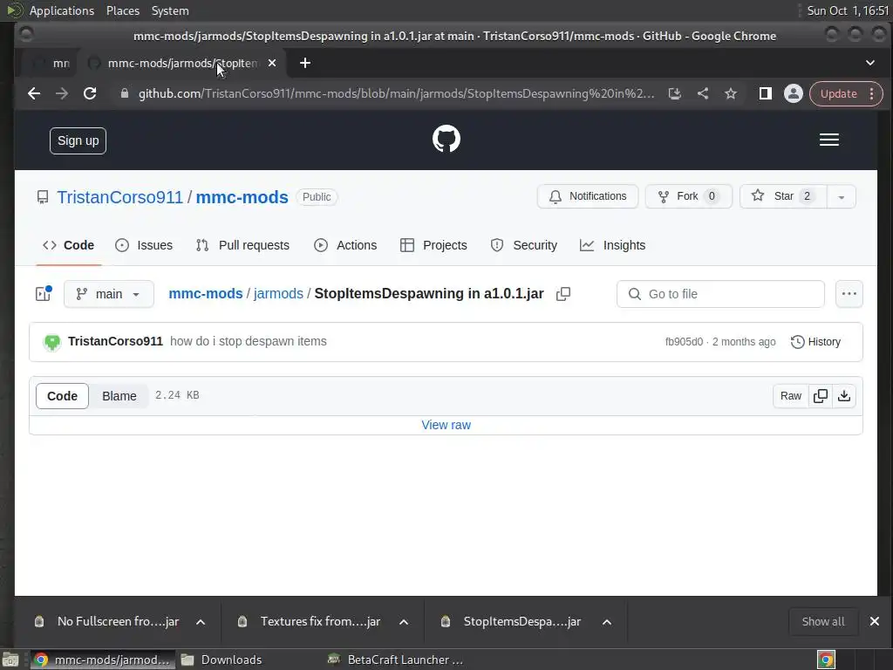893x670 pixels.
Task: Star the mmc-mods repository
Action: point(783,196)
